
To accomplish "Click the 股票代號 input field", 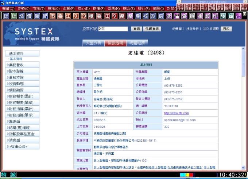I will [113, 29].
